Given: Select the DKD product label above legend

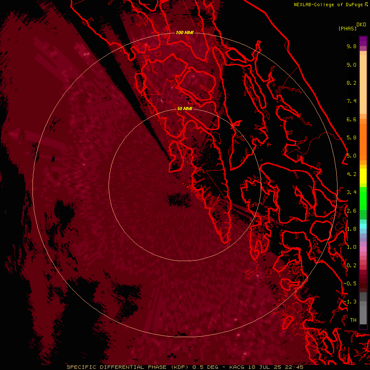Looking at the screenshot, I should (x=361, y=25).
